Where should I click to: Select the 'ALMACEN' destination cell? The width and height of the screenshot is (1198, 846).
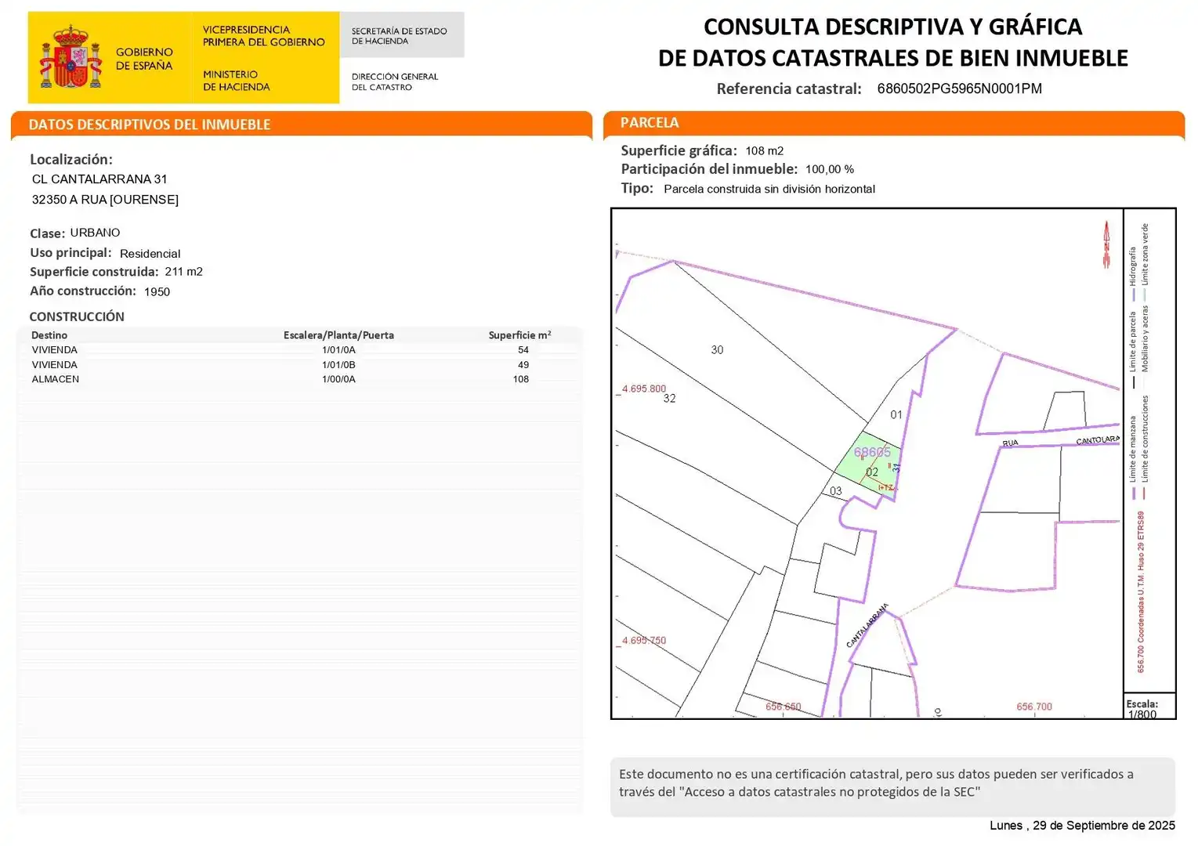(x=55, y=379)
